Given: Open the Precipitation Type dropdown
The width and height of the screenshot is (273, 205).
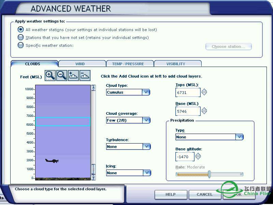Looking at the screenshot, I should point(240,137).
